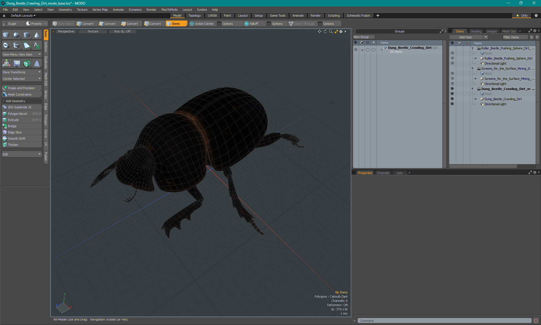This screenshot has width=541, height=325.
Task: Open Item Menu: New Item dropdown
Action: 22,54
